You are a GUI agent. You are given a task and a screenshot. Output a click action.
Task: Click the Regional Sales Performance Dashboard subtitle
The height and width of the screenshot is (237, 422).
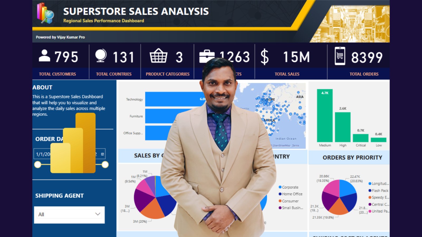click(104, 21)
